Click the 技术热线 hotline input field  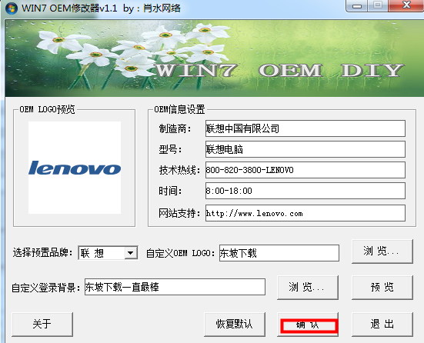pos(305,170)
